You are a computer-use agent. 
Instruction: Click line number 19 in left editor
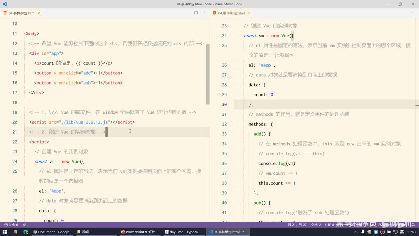pos(15,112)
